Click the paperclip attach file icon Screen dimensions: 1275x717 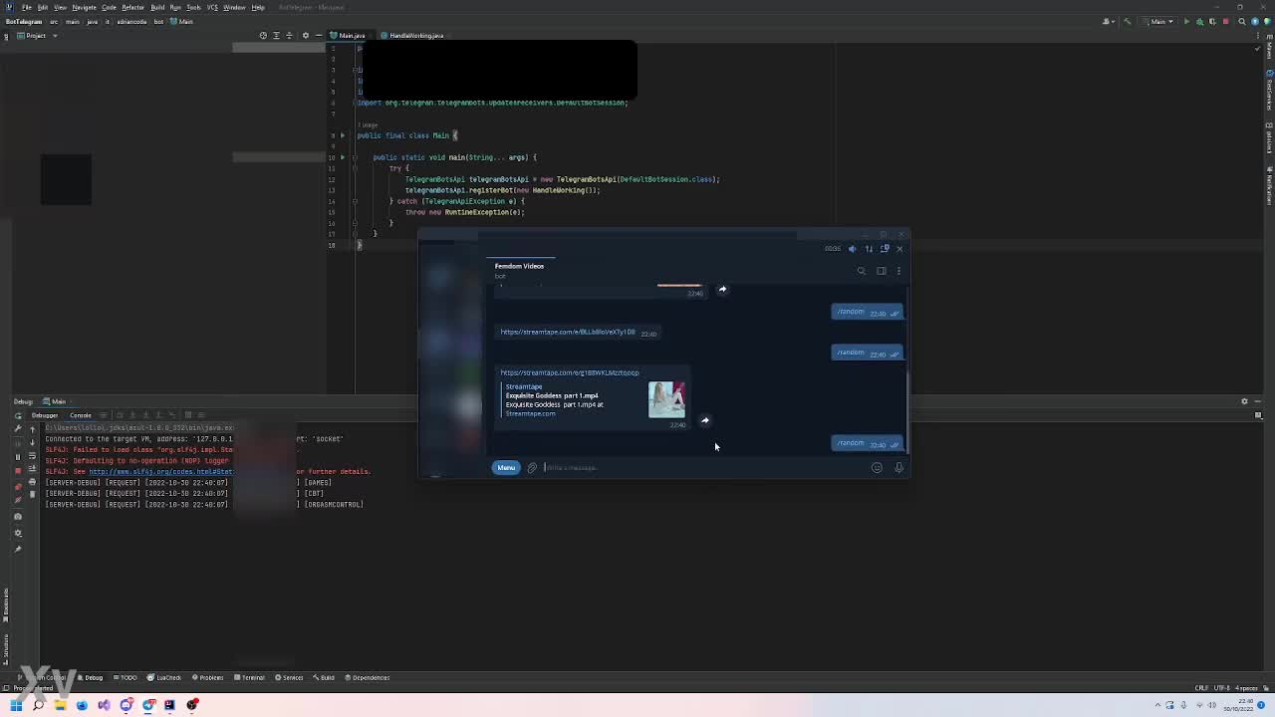coord(532,468)
